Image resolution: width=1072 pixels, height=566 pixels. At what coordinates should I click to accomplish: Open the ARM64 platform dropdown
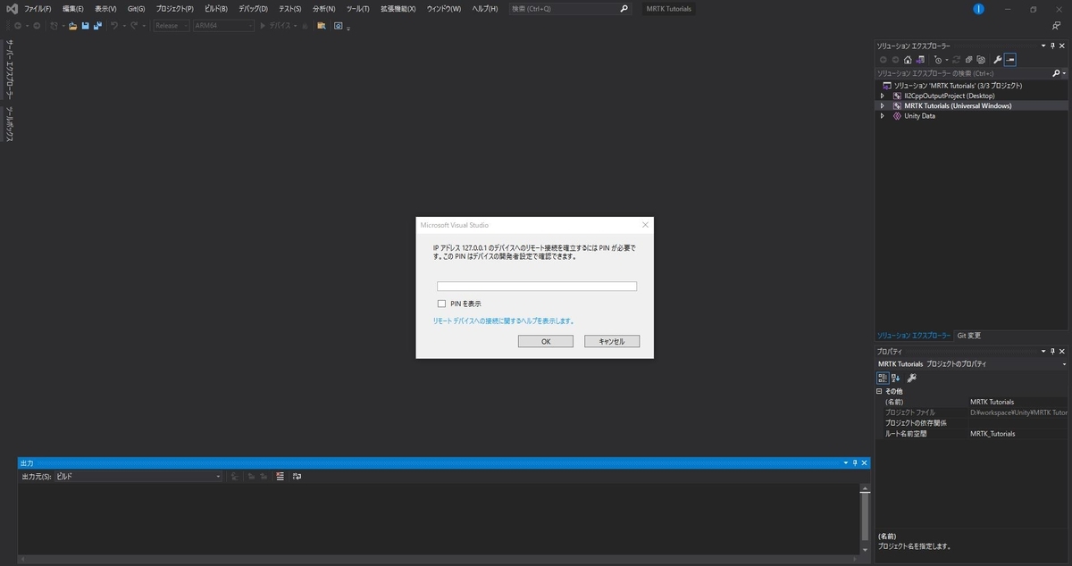(223, 26)
